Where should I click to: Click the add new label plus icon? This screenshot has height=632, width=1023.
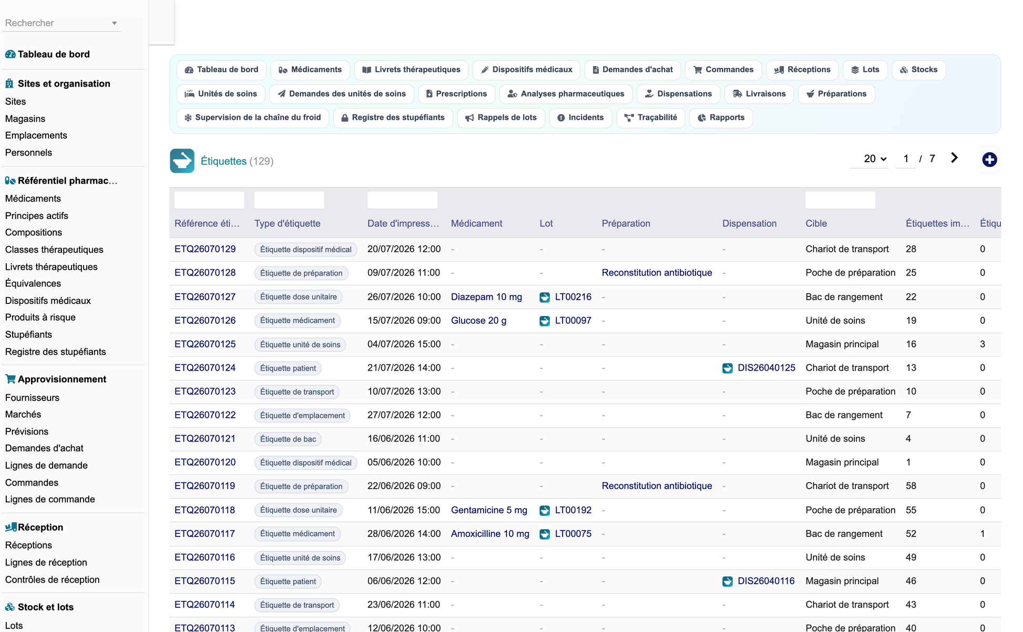click(x=989, y=160)
